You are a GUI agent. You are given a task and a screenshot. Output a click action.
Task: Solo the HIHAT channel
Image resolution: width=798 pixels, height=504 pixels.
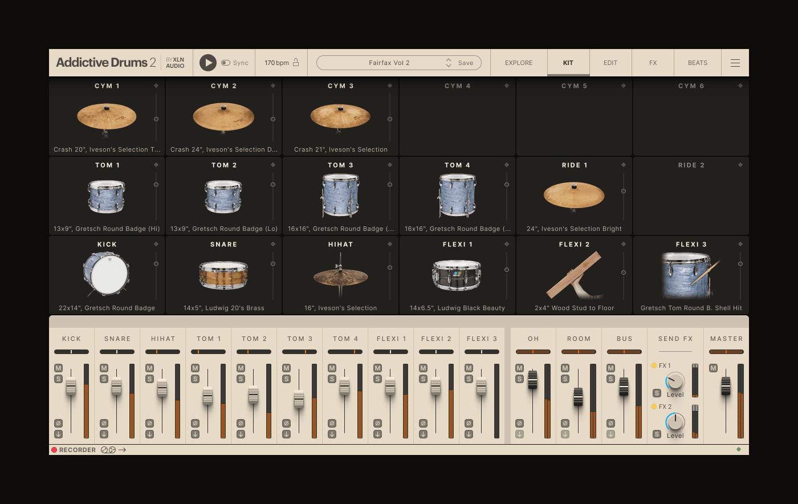[149, 379]
